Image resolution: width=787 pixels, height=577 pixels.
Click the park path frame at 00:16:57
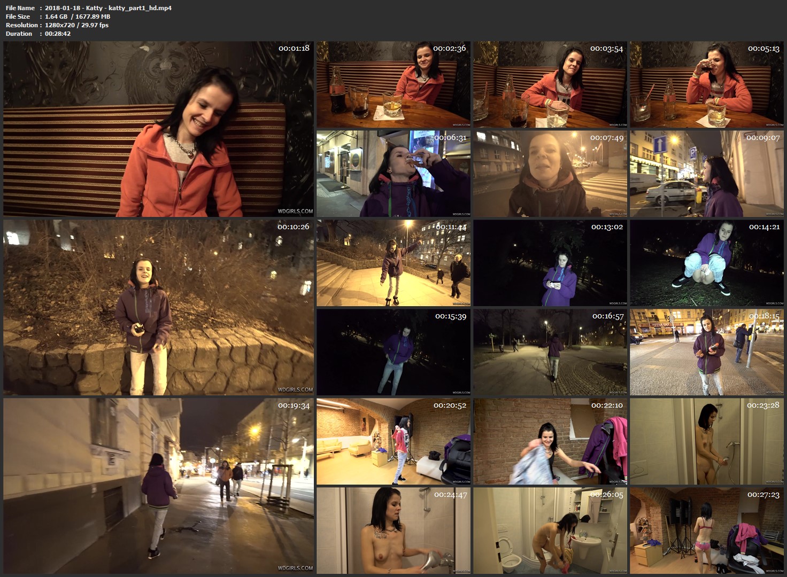click(x=550, y=352)
